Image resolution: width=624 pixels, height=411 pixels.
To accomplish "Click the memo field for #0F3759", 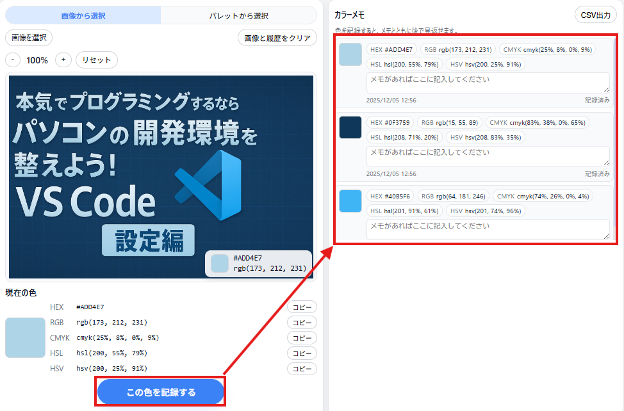I will 487,156.
